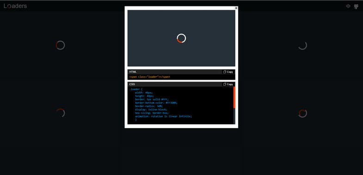Select background loader with inner orange ring
The width and height of the screenshot is (363, 175).
(302, 113)
